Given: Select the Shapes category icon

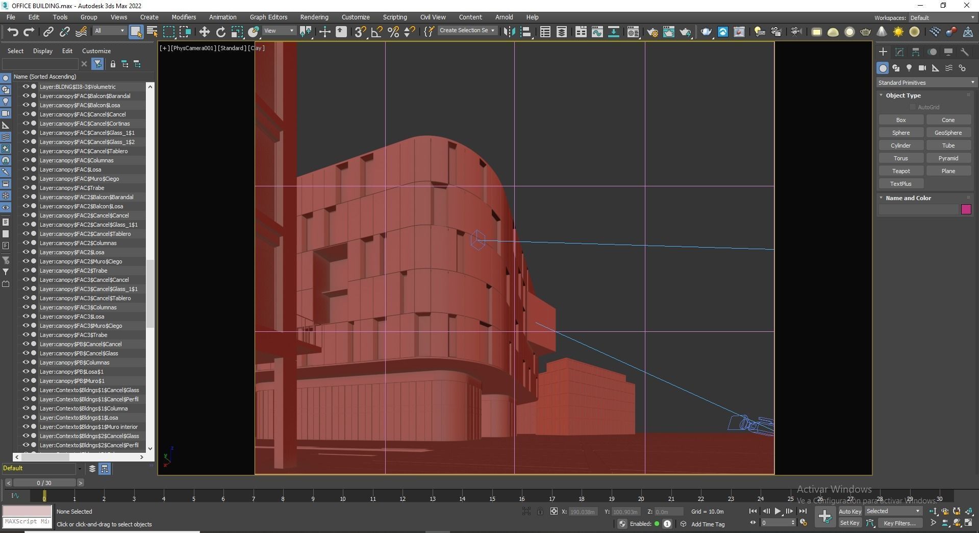Looking at the screenshot, I should click(x=896, y=68).
